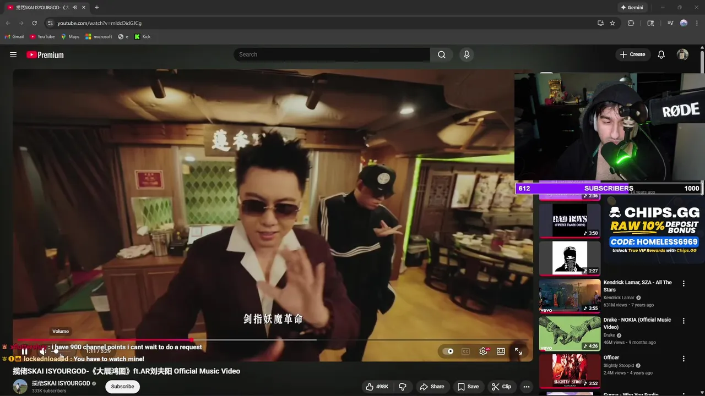Open a new browser tab
This screenshot has width=705, height=396.
click(x=97, y=8)
